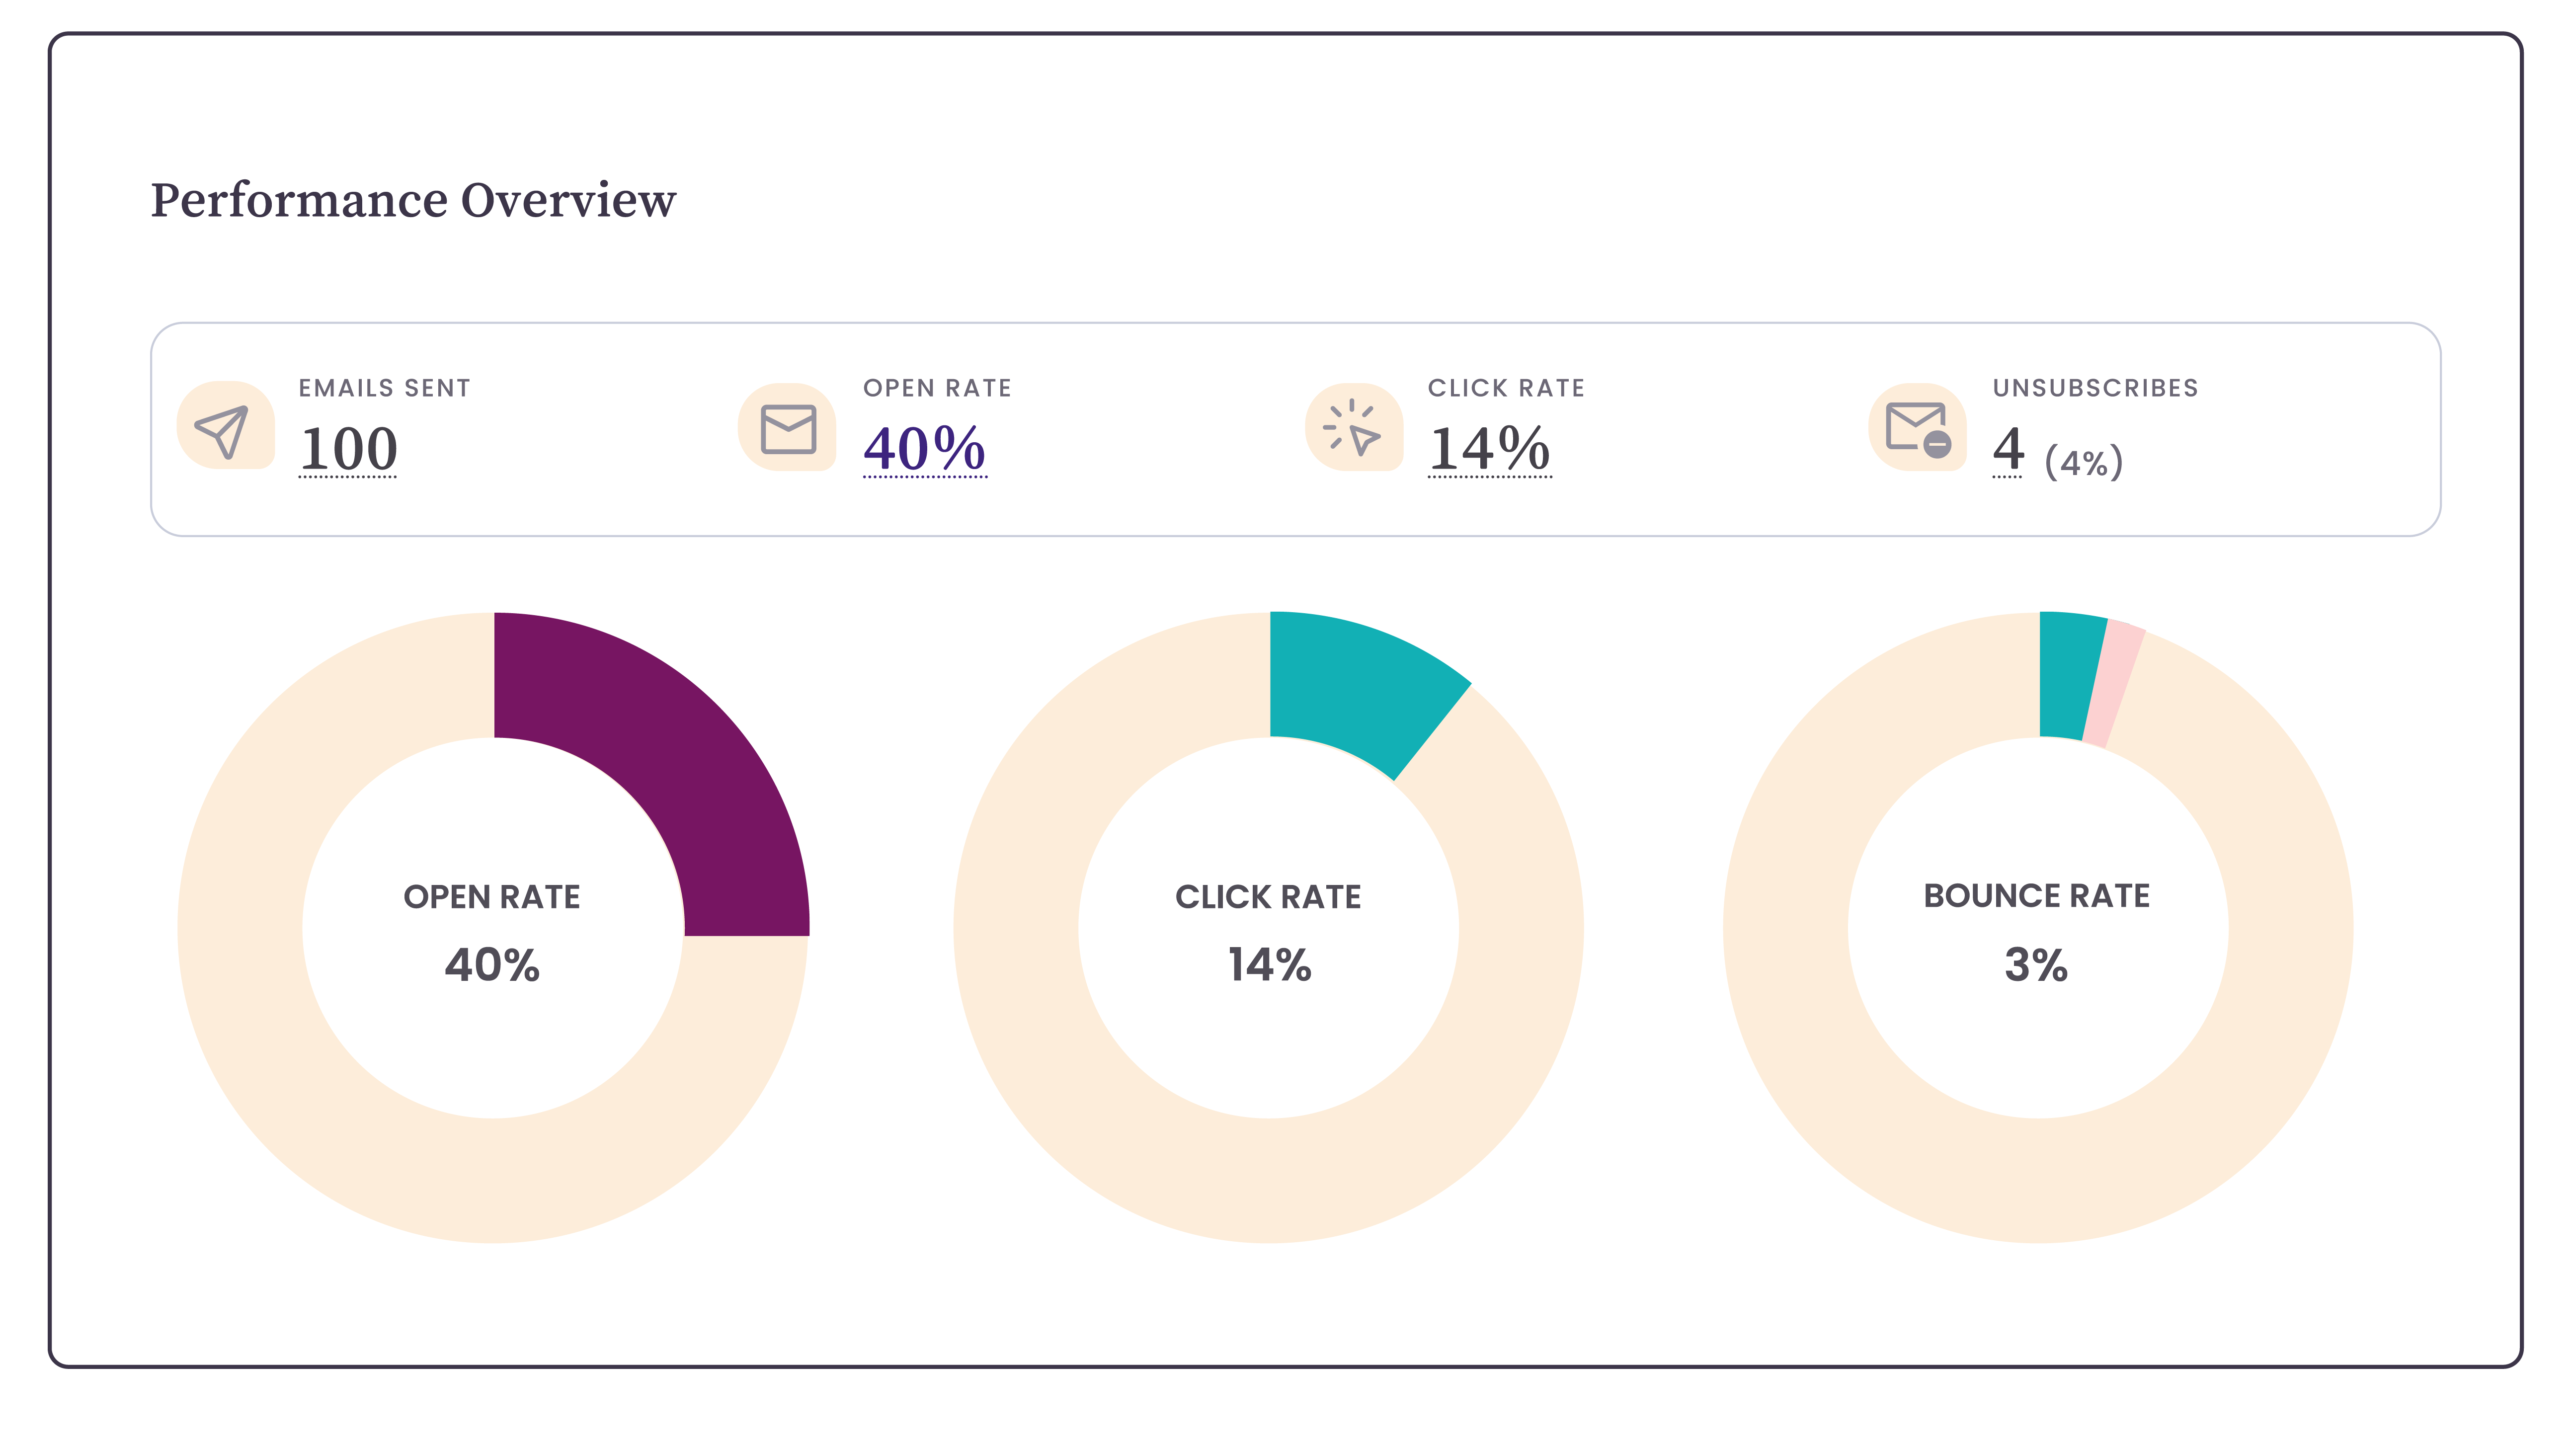Click the unsubscribes count of 4
Viewport: 2576px width, 1439px height.
point(2008,449)
